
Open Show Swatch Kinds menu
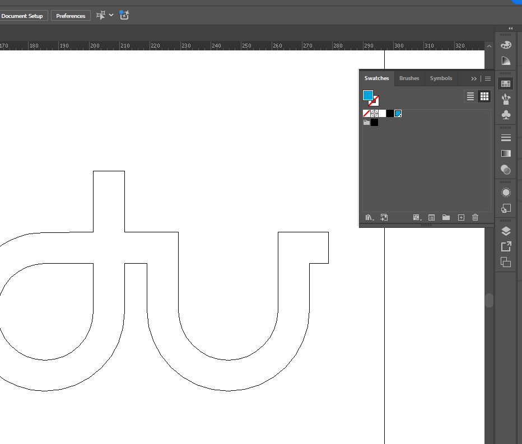[417, 217]
